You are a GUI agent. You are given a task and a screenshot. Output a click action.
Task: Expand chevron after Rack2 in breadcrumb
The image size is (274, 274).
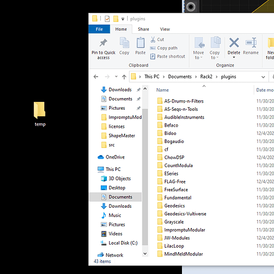pyautogui.click(x=216, y=77)
